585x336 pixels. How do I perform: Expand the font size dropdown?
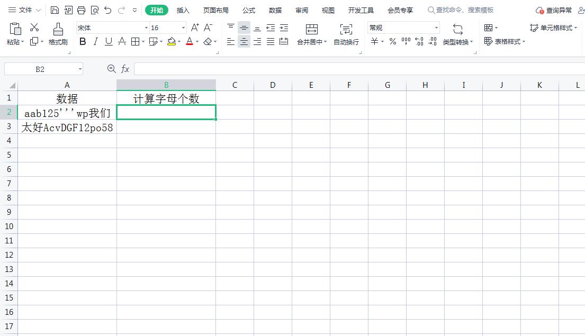point(183,28)
